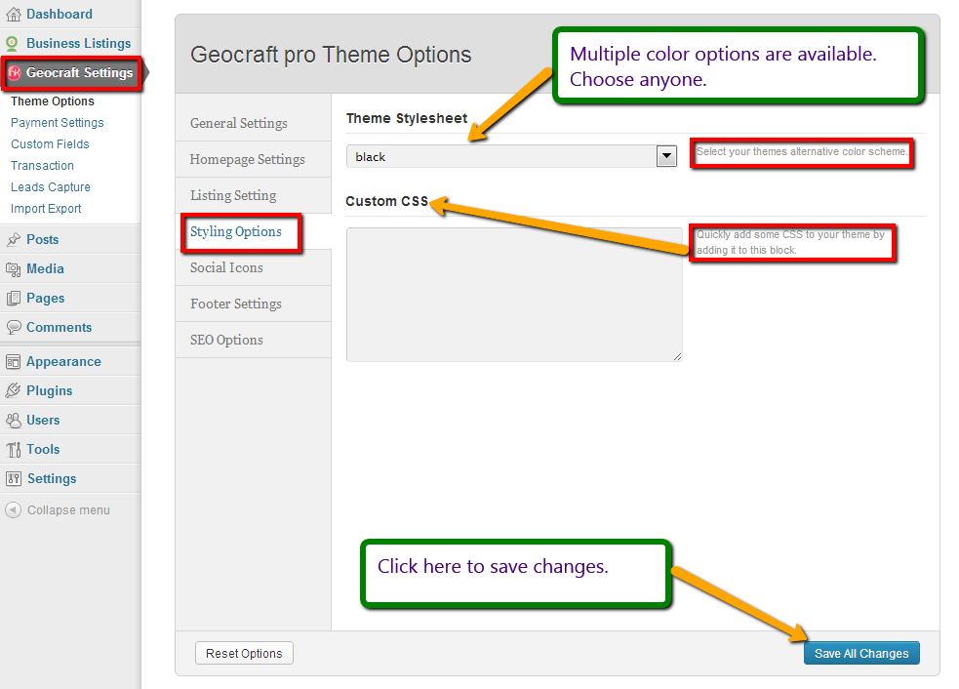Open Payment Settings submenu link

pyautogui.click(x=58, y=123)
